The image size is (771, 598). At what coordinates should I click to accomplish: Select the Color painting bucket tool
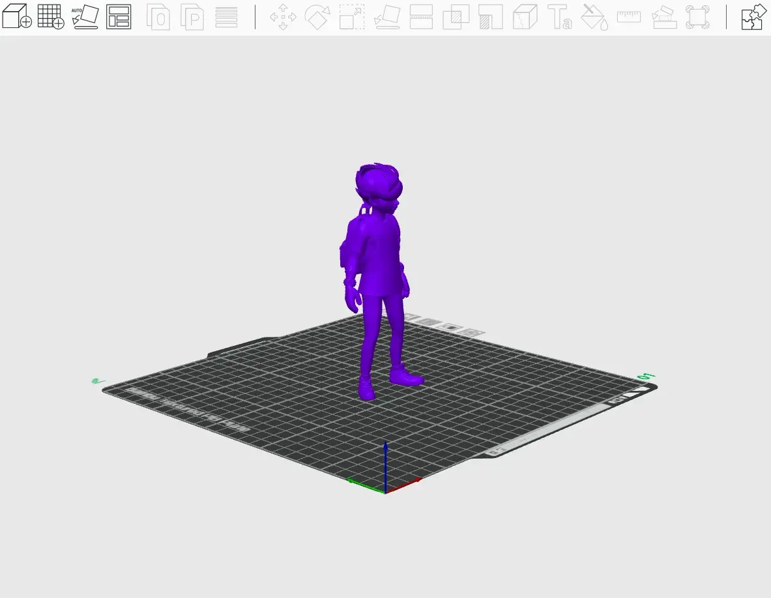[x=594, y=17]
